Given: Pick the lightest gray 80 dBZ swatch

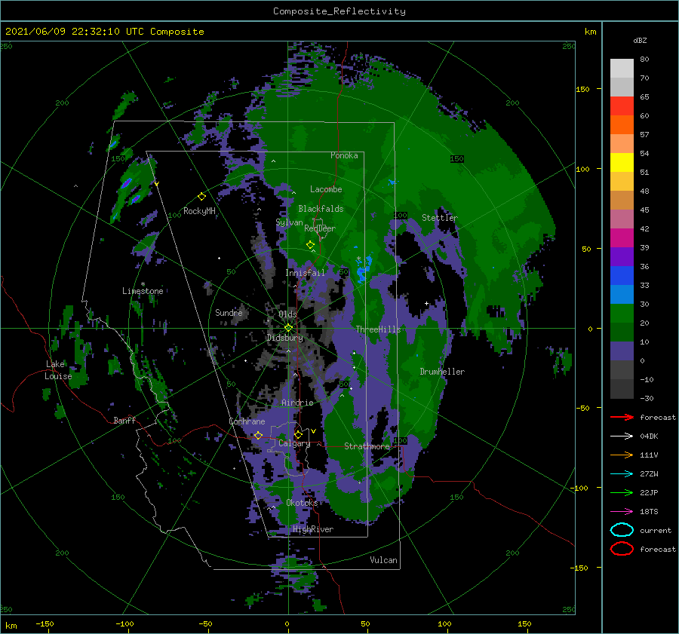Looking at the screenshot, I should point(622,68).
